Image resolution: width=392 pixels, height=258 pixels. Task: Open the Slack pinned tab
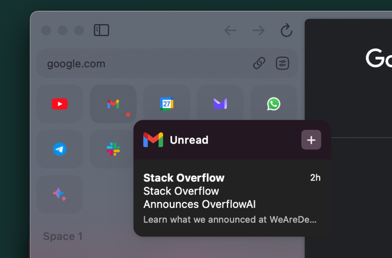[x=113, y=149]
